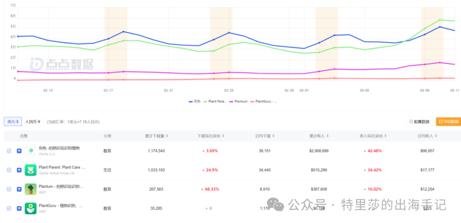This screenshot has width=461, height=223.
Task: Click 02-25 date label on chart axis
Action: point(229,90)
